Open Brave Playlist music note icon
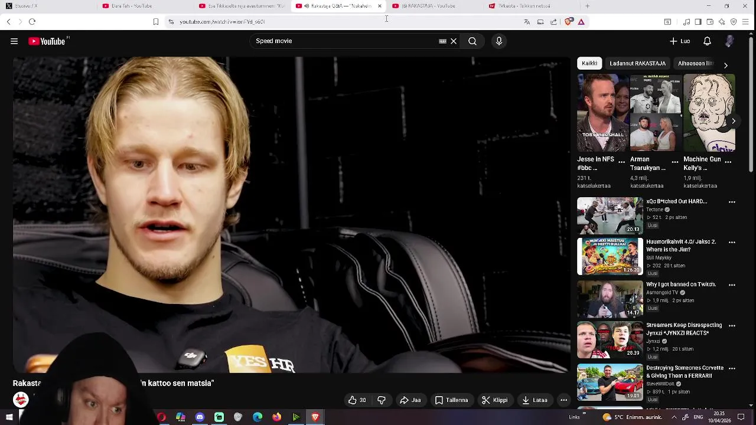 point(686,22)
